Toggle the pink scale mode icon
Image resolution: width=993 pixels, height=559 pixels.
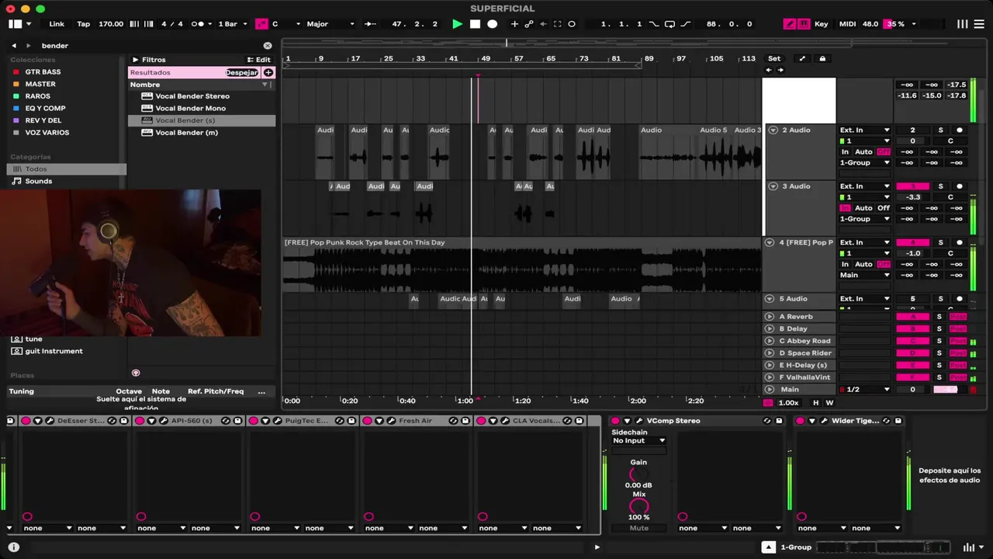pyautogui.click(x=261, y=24)
